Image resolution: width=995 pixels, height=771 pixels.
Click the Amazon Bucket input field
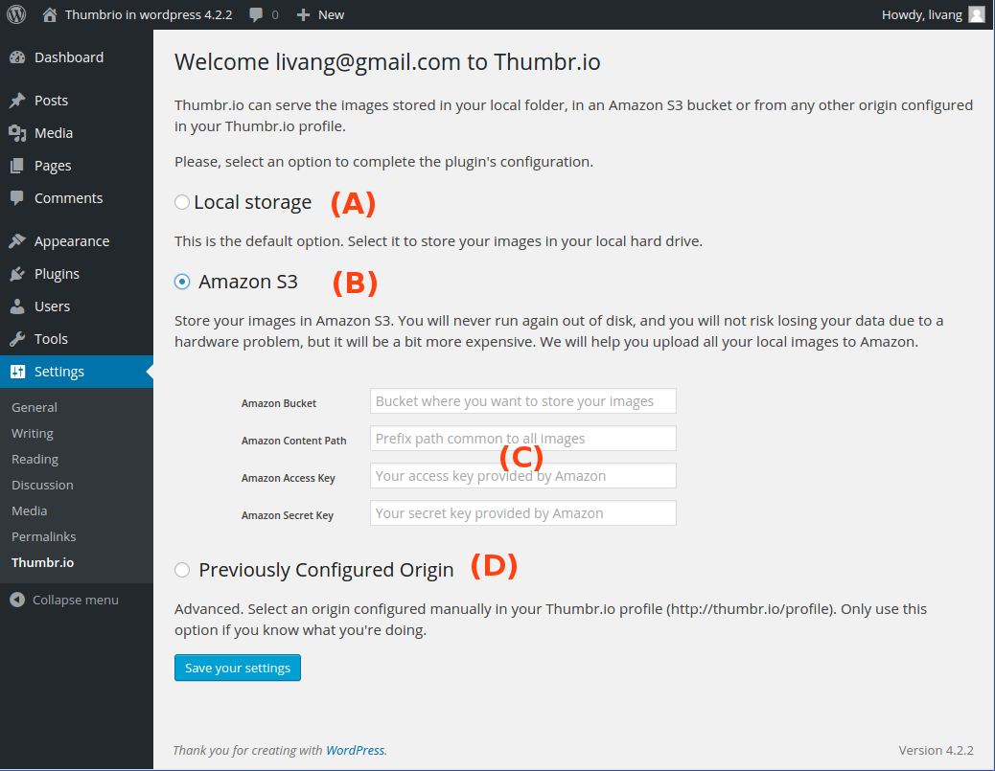(x=522, y=401)
